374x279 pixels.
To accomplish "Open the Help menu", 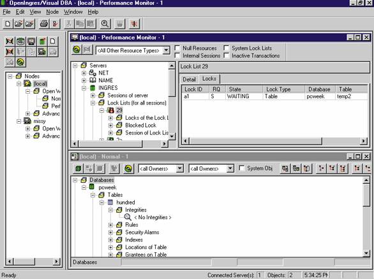I will click(x=93, y=11).
